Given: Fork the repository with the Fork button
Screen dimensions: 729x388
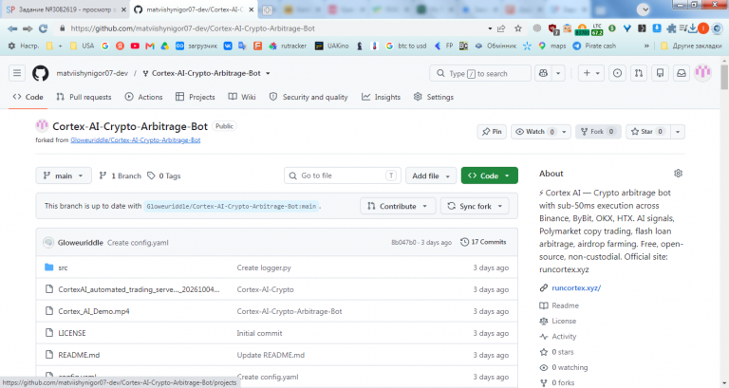Looking at the screenshot, I should click(x=598, y=132).
